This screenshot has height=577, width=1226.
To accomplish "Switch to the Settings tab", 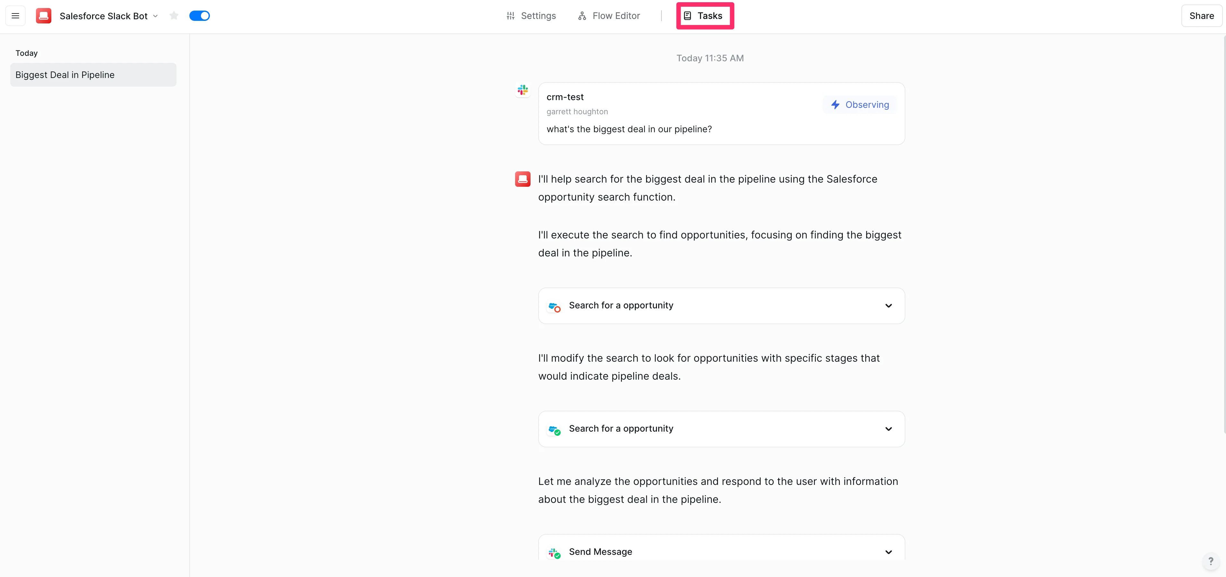I will point(531,16).
